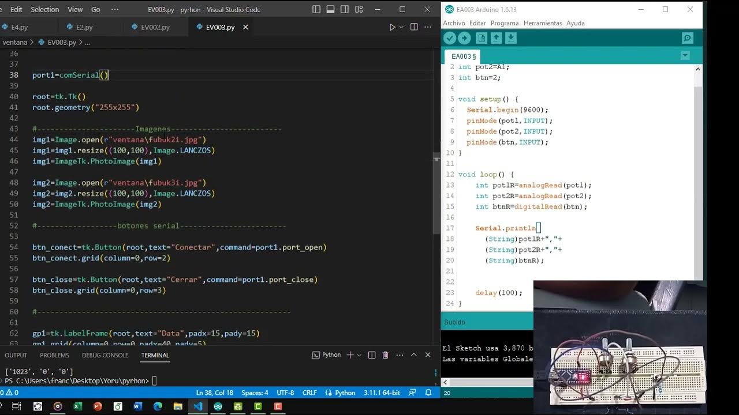The image size is (739, 415).
Task: Kill terminal with trash icon
Action: pyautogui.click(x=386, y=355)
